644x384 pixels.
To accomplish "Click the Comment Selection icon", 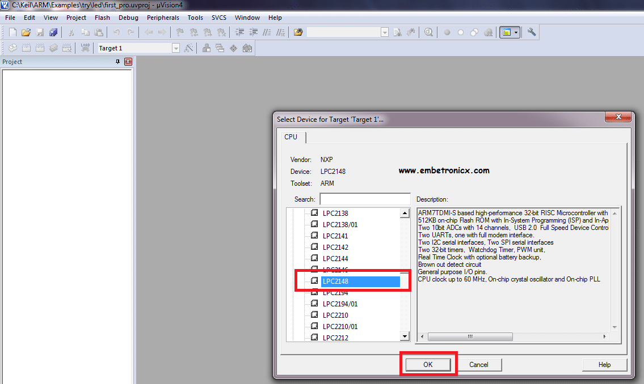I will click(267, 32).
